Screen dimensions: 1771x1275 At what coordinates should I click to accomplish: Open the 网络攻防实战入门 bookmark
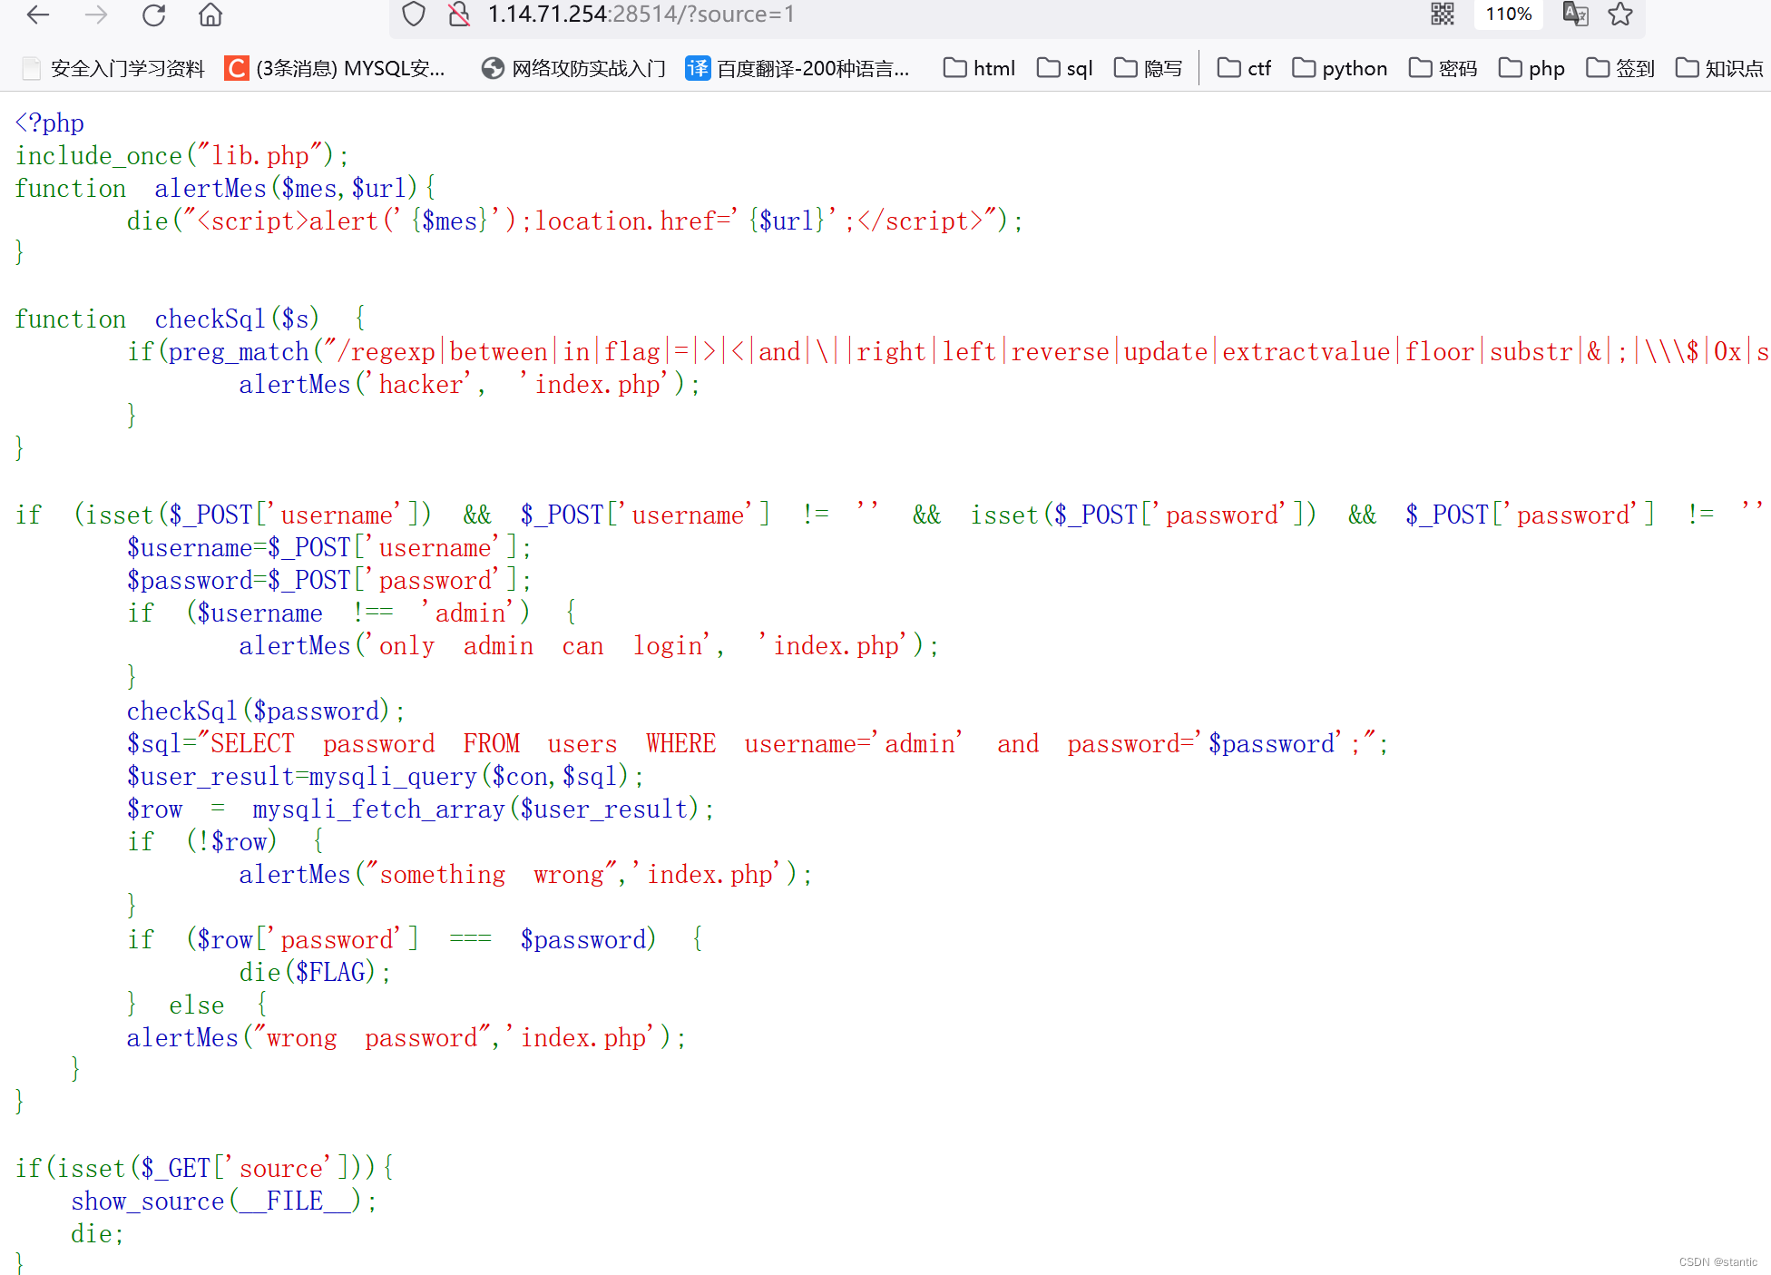tap(573, 68)
